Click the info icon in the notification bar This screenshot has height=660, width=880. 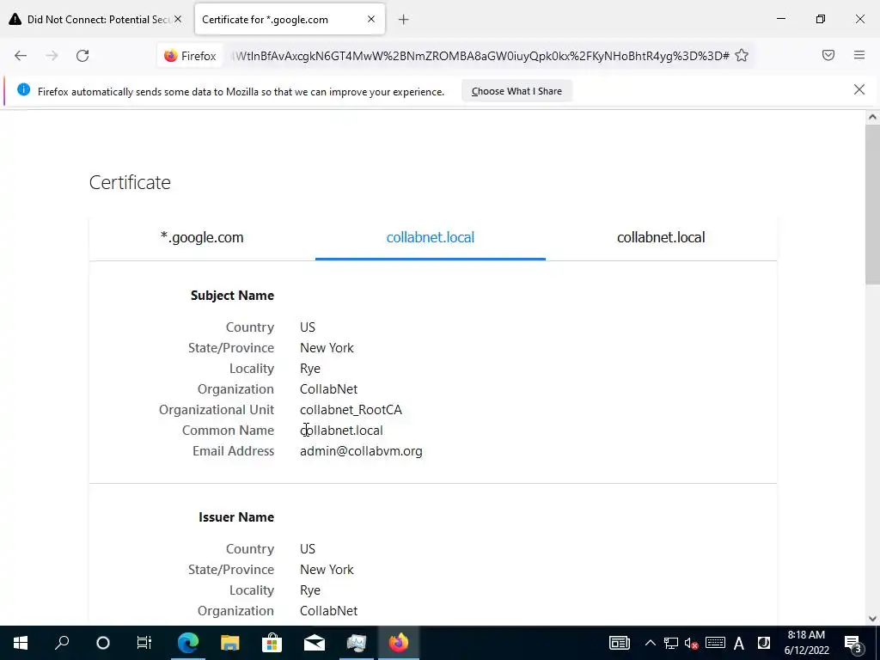23,89
